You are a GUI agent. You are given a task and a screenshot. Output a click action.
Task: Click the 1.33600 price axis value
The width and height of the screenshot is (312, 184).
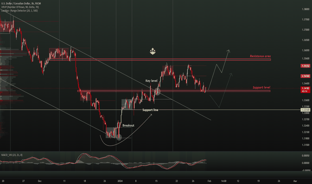click(306, 100)
